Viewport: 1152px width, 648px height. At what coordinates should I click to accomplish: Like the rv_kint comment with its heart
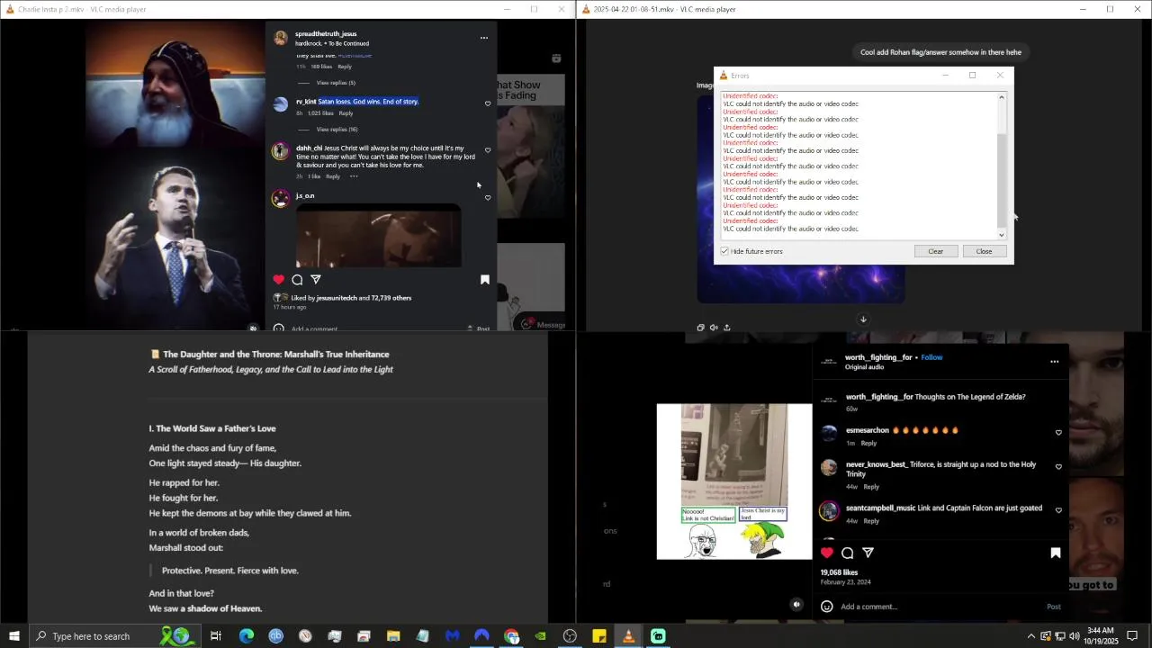(488, 103)
